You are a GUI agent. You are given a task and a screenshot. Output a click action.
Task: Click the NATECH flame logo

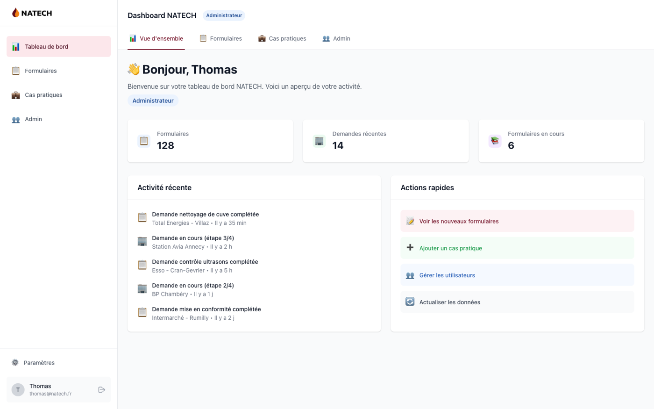pyautogui.click(x=16, y=13)
